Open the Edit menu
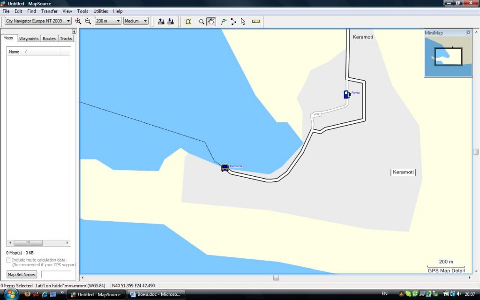Image resolution: width=480 pixels, height=300 pixels. [x=18, y=11]
